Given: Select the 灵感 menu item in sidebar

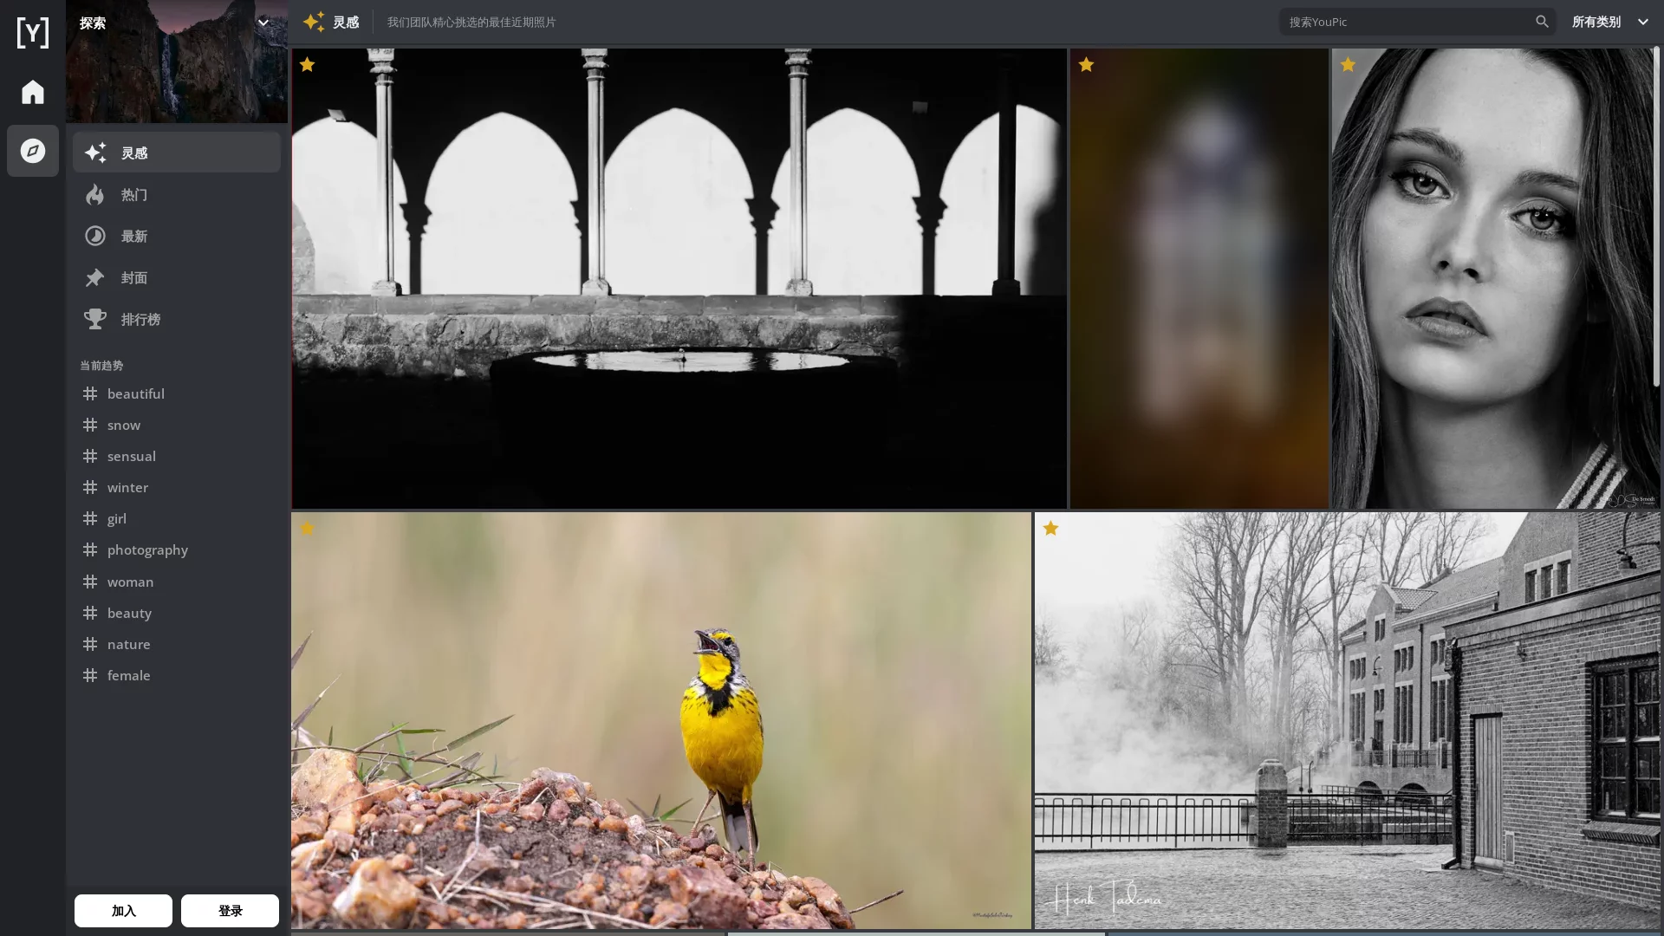Looking at the screenshot, I should click(177, 153).
